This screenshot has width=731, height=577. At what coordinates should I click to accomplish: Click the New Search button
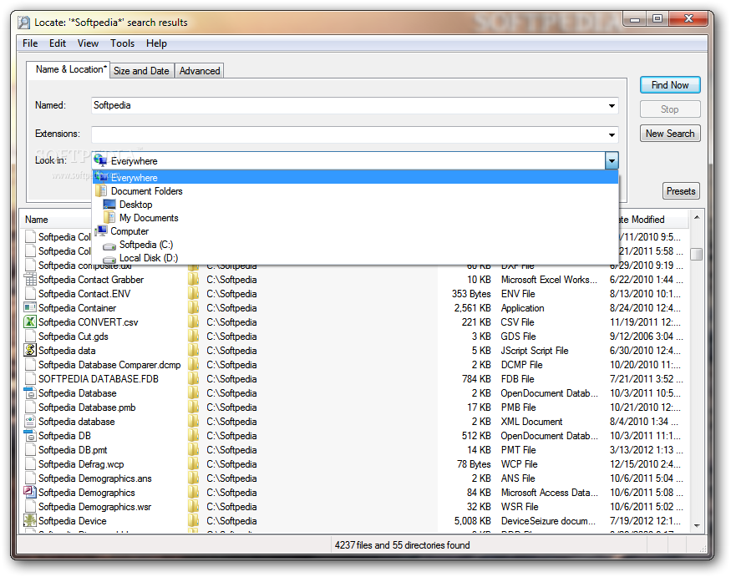[x=670, y=134]
